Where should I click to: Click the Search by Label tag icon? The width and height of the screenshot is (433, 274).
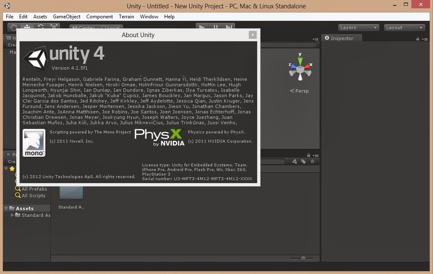[x=303, y=161]
